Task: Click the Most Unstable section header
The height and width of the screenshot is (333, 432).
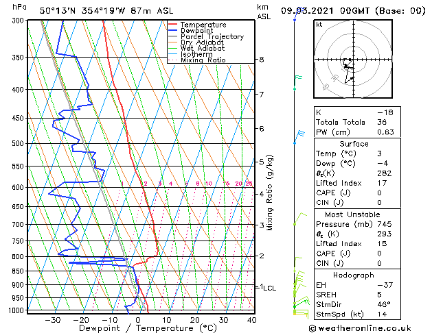Action: click(352, 214)
